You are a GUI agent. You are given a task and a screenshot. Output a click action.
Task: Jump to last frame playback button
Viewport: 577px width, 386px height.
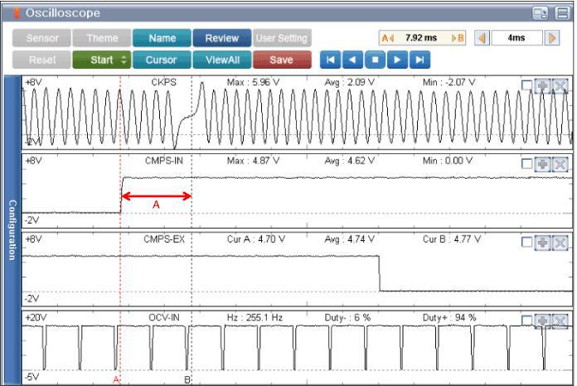[419, 60]
